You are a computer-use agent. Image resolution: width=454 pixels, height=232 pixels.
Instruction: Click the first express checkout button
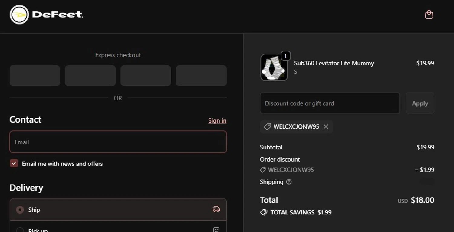click(35, 76)
